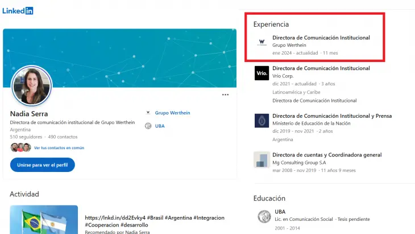Click the UBA link on profile card
415x234 pixels.
(160, 126)
